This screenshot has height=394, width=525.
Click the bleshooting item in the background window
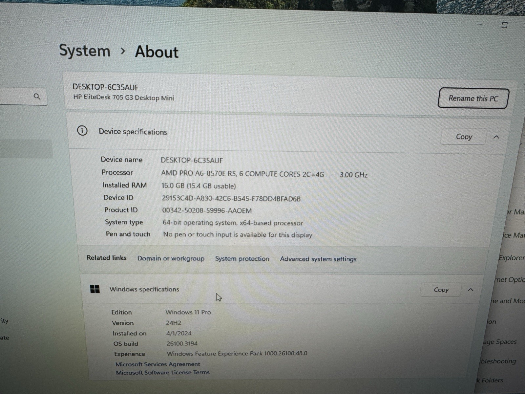498,361
